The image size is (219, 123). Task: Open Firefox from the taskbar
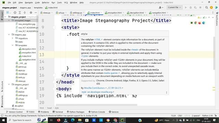tap(59, 120)
